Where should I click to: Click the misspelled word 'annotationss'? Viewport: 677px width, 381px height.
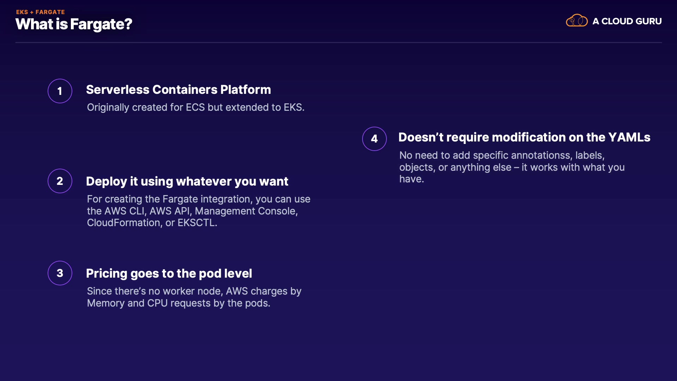(541, 156)
